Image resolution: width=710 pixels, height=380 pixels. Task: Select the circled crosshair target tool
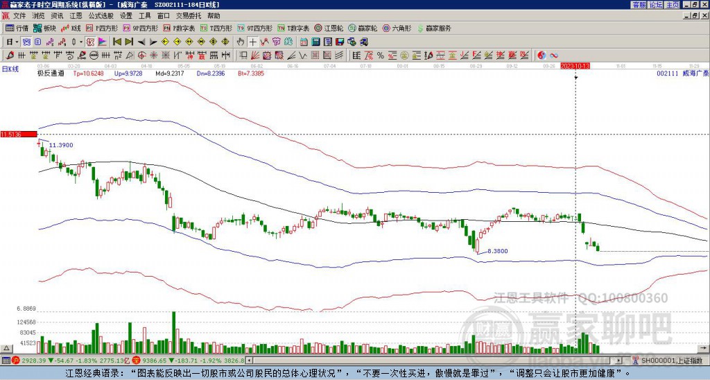tap(141, 55)
